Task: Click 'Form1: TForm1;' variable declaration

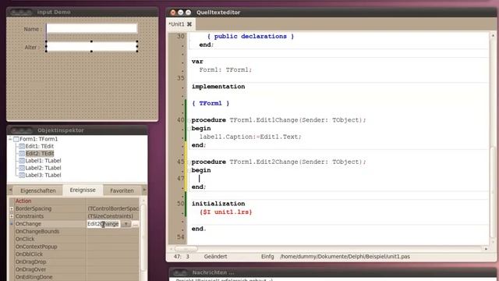Action: tap(225, 69)
